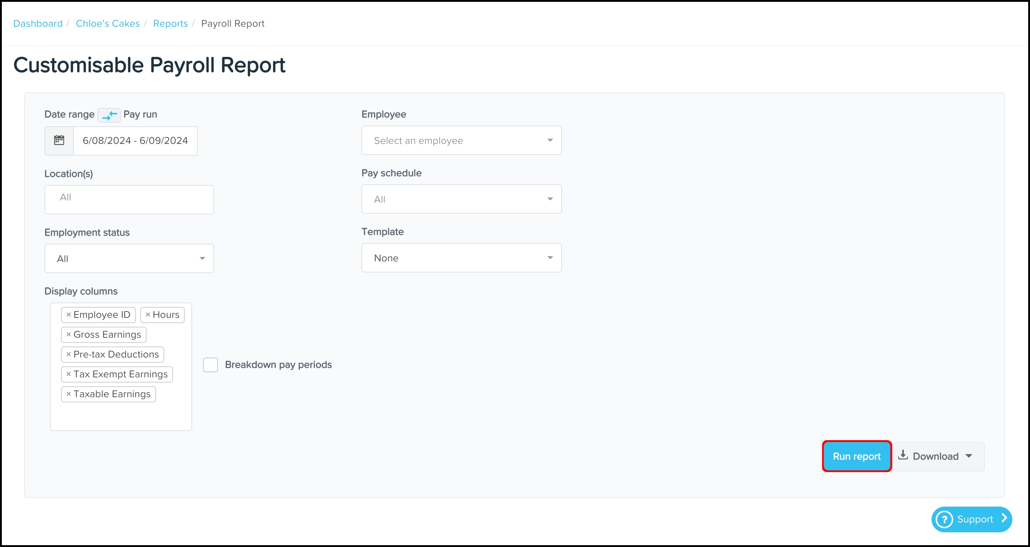The image size is (1030, 547).
Task: Remove the Taxable Earnings column tag
Action: (x=68, y=394)
